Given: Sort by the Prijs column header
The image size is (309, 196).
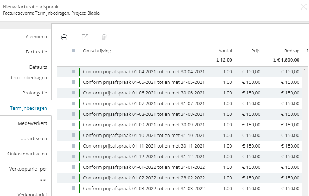Looking at the screenshot, I should (x=256, y=51).
